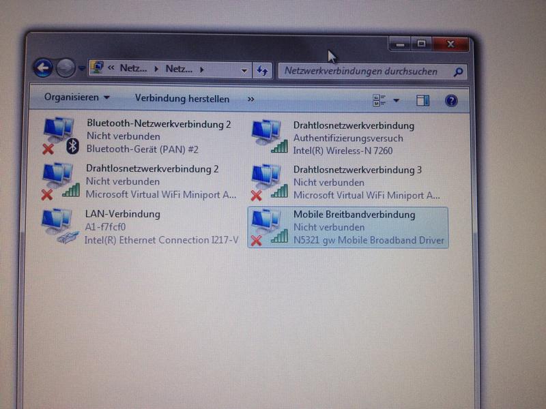The image size is (546, 409).
Task: Show more toolbar commands chevron
Action: 250,99
